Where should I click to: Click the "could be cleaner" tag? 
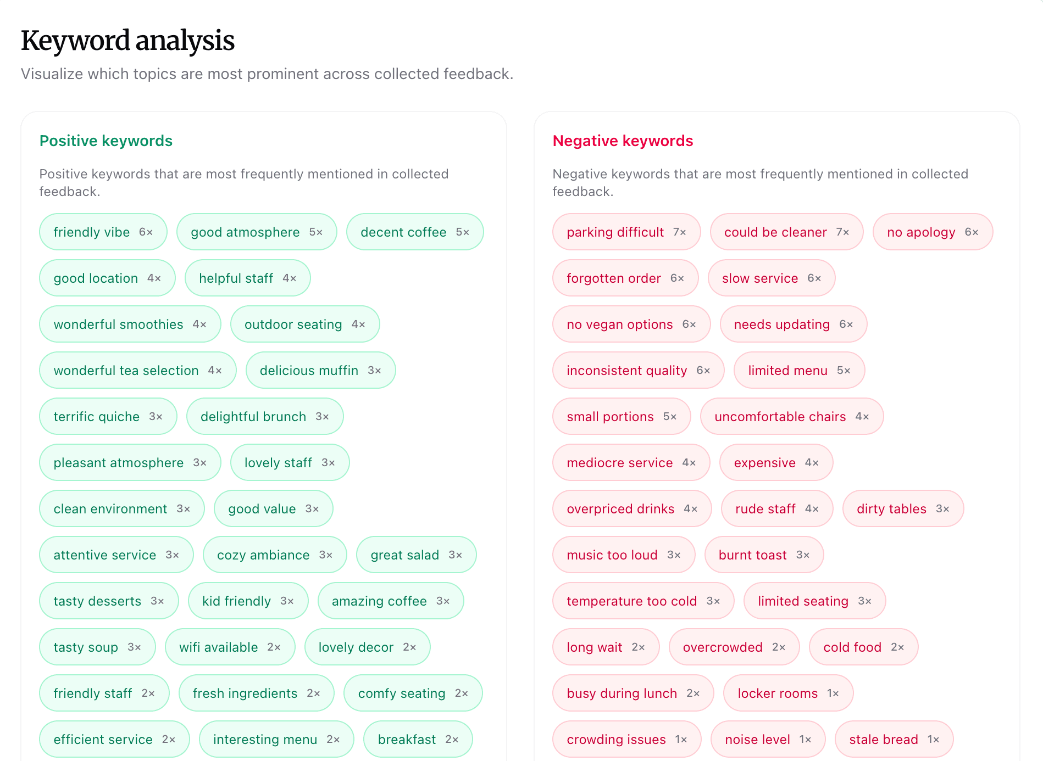point(786,232)
